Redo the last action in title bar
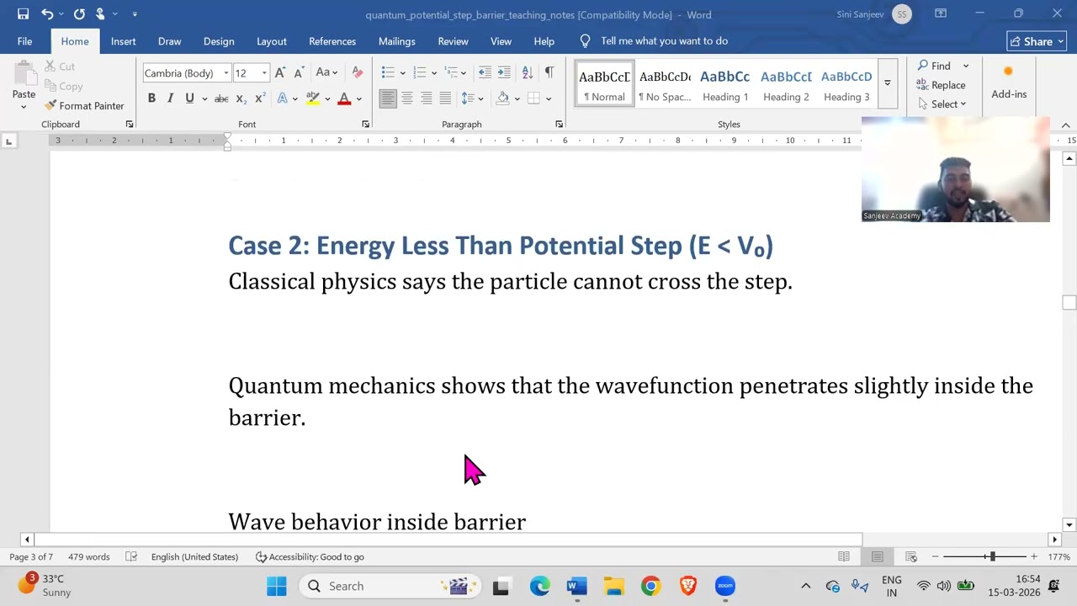The image size is (1077, 606). pyautogui.click(x=79, y=13)
